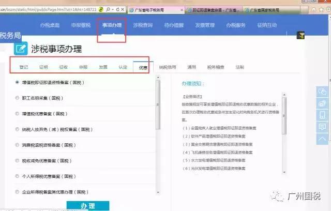Open the 涉税查询 navigation item
The height and width of the screenshot is (211, 331).
point(143,25)
